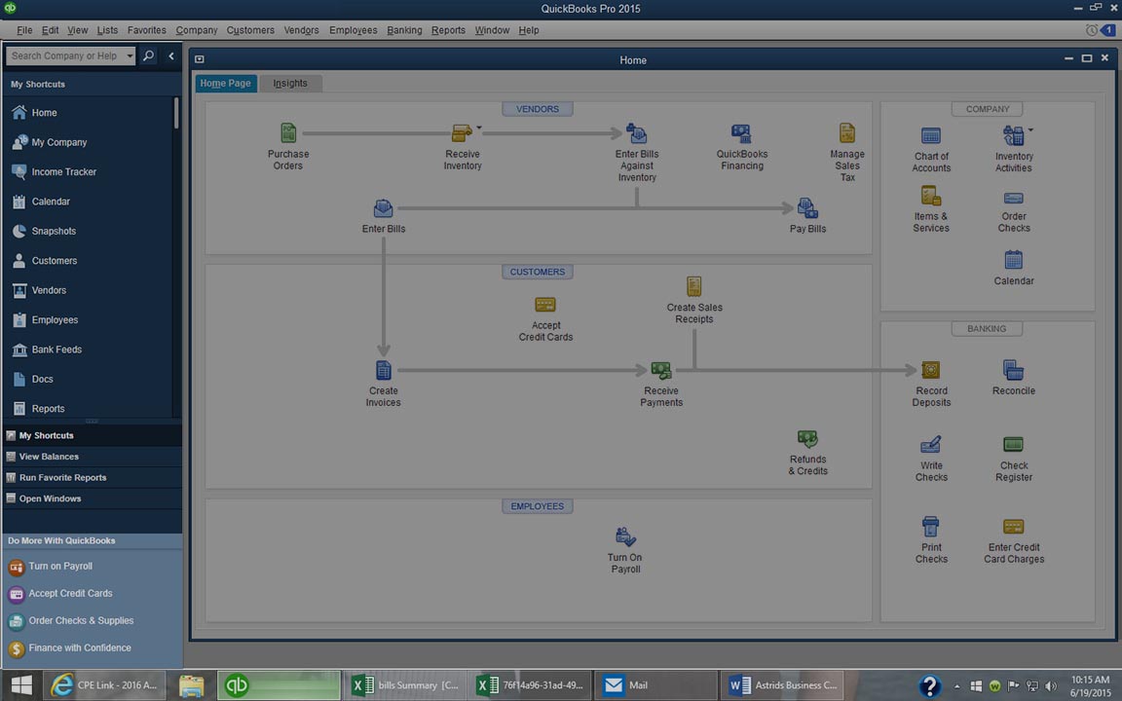Open Refunds & Credits icon
The height and width of the screenshot is (701, 1122).
click(x=807, y=440)
